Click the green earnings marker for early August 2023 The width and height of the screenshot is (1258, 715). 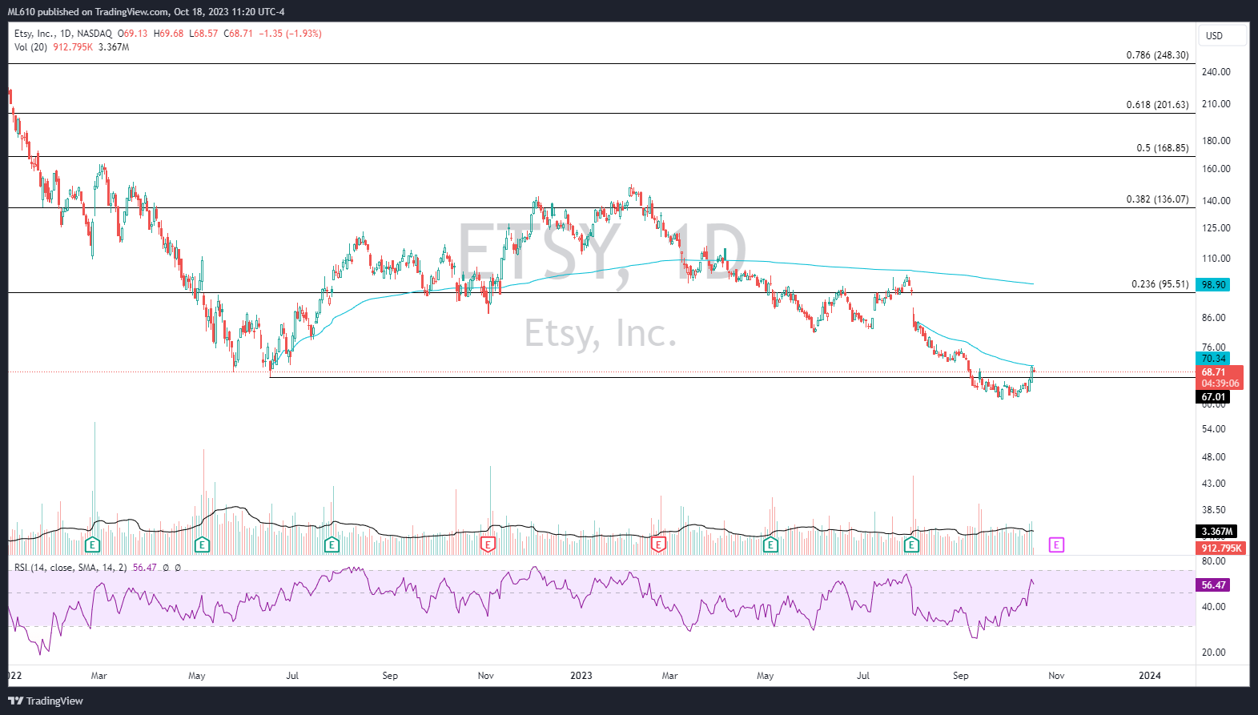coord(911,545)
